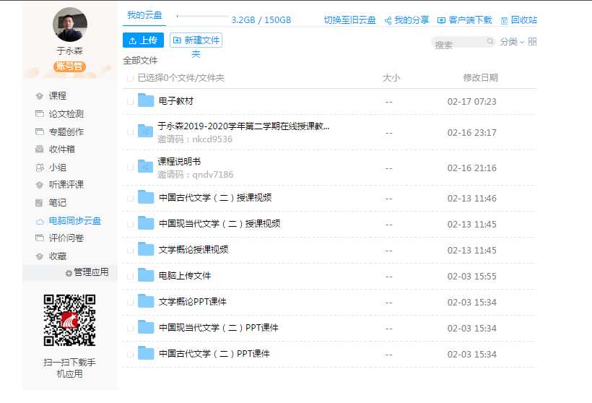The width and height of the screenshot is (592, 403).
Task: Select 电脑同步云盘 in the sidebar
Action: tap(74, 221)
